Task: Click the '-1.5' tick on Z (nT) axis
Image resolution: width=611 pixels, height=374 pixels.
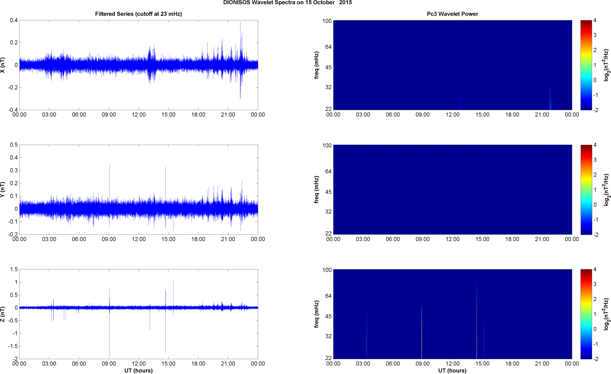Action: tap(12, 346)
